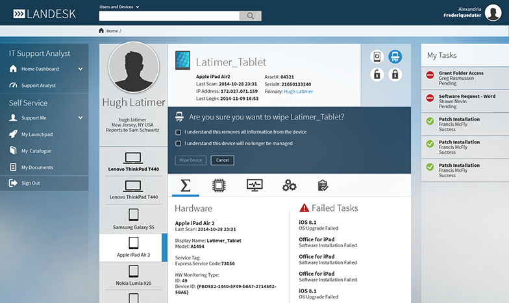Follow the Hugh Latimer primary user link

(298, 91)
